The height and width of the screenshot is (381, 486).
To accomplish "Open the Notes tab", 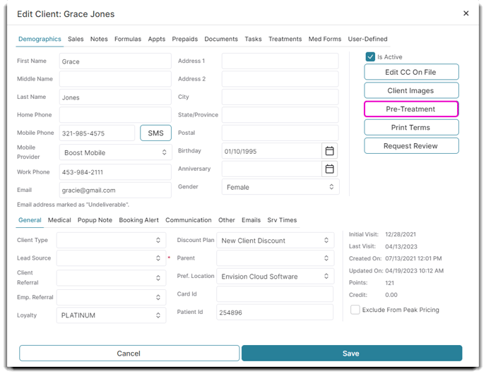I will coord(99,39).
